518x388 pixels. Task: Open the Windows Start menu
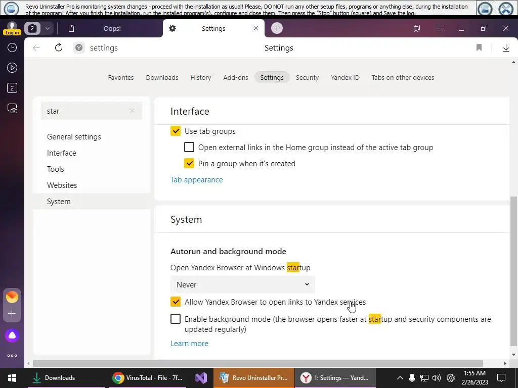(x=12, y=378)
